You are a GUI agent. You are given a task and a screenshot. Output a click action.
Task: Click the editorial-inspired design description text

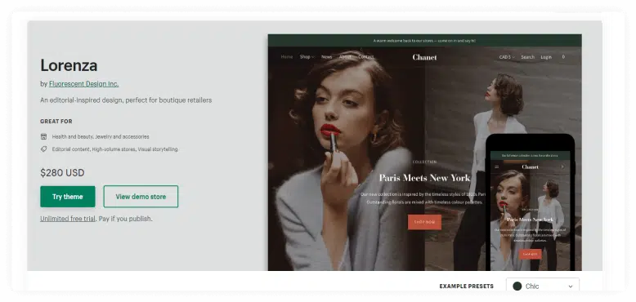tap(126, 100)
